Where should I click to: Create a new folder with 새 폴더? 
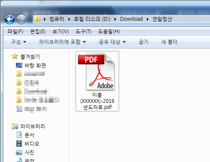(x=169, y=42)
